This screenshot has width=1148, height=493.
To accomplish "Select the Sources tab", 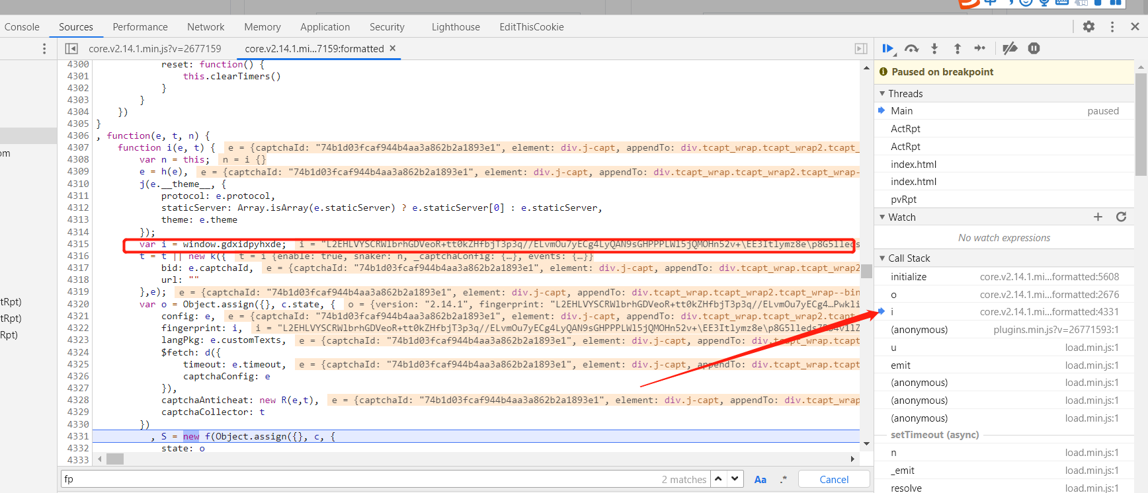I will (x=76, y=26).
